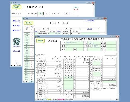Click the vertical scrollbar up arrow in 決算書 window
This screenshot has height=102, width=130.
click(x=118, y=38)
